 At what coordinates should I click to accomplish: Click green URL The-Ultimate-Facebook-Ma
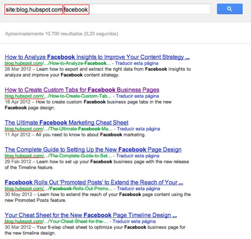59,129
